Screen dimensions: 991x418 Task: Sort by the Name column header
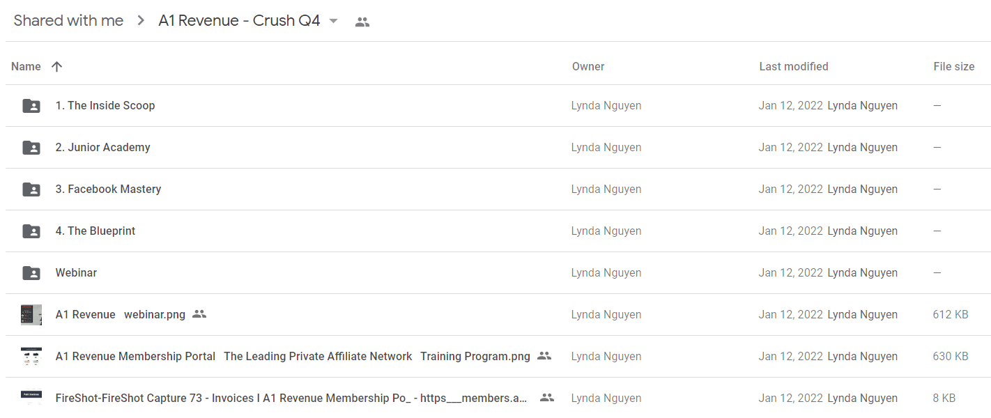(26, 67)
